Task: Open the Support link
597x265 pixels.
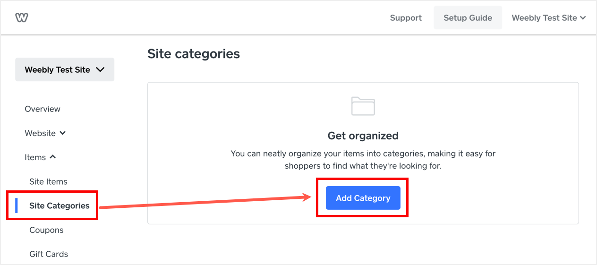Action: [406, 18]
